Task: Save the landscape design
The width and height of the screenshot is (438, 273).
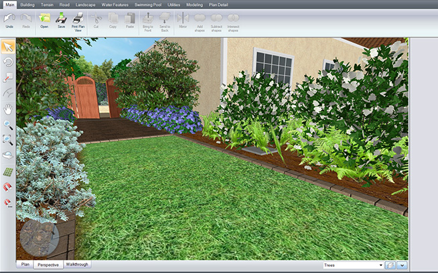Action: 61,19
